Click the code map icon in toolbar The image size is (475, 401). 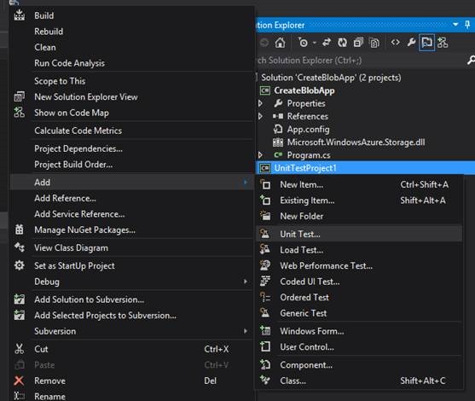click(x=443, y=43)
